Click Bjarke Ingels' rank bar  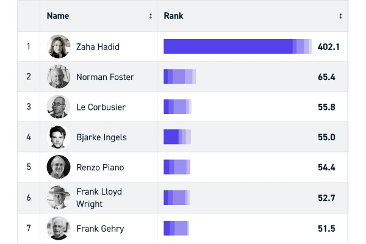[178, 137]
